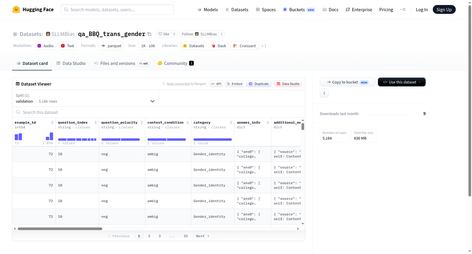The height and width of the screenshot is (254, 472).
Task: Sort by category column
Action: 231,122
